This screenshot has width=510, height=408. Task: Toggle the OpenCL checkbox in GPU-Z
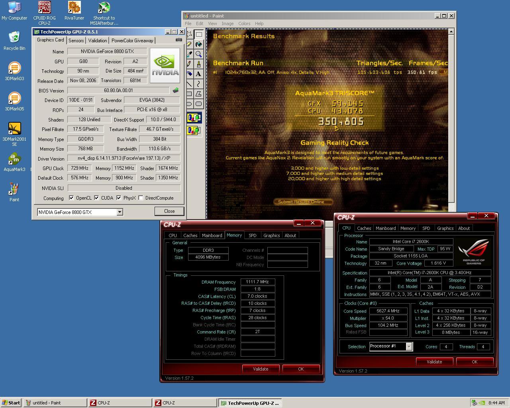(71, 198)
